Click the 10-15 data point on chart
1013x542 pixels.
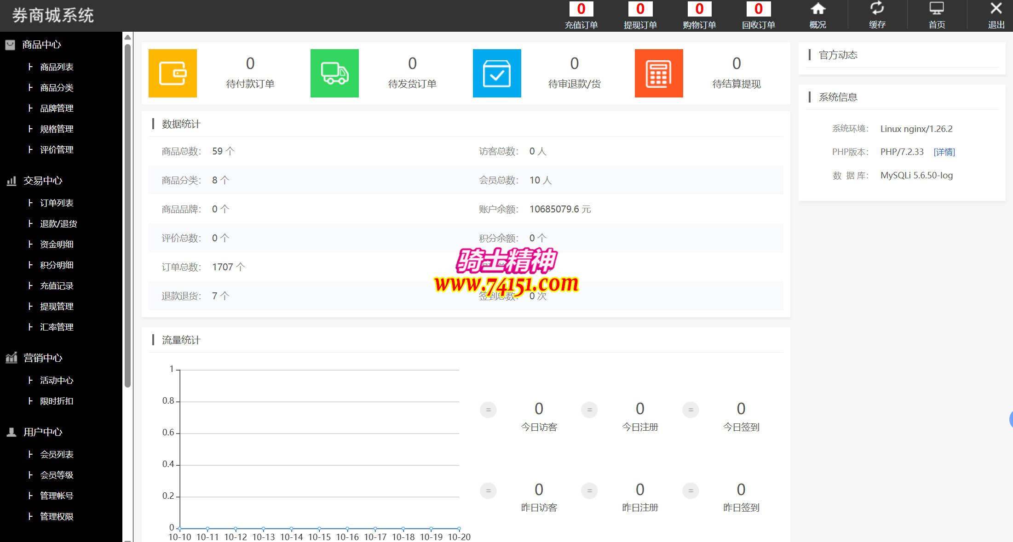point(319,529)
